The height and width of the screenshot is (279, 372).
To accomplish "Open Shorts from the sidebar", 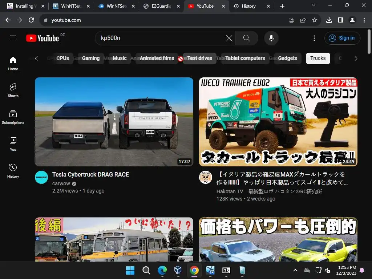I will click(13, 90).
